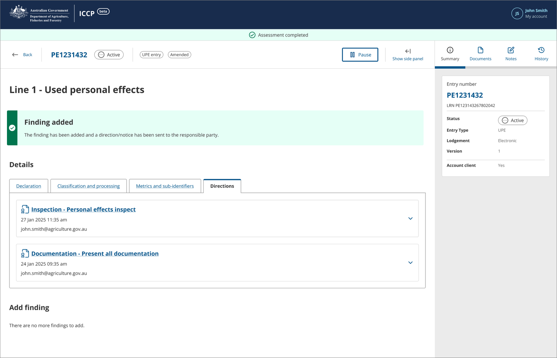Click the JS user avatar
Image resolution: width=557 pixels, height=358 pixels.
click(x=517, y=14)
